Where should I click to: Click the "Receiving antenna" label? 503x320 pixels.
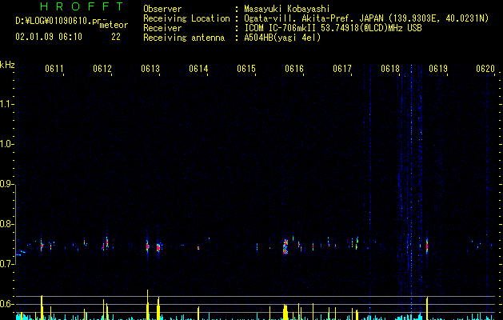[184, 38]
